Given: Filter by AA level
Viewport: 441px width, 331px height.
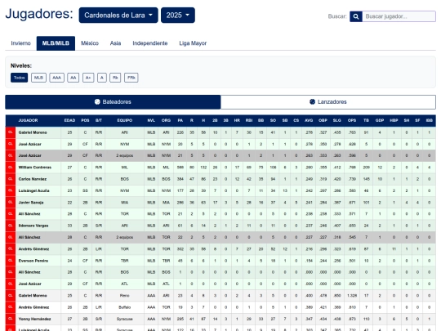Looking at the screenshot, I should point(73,78).
